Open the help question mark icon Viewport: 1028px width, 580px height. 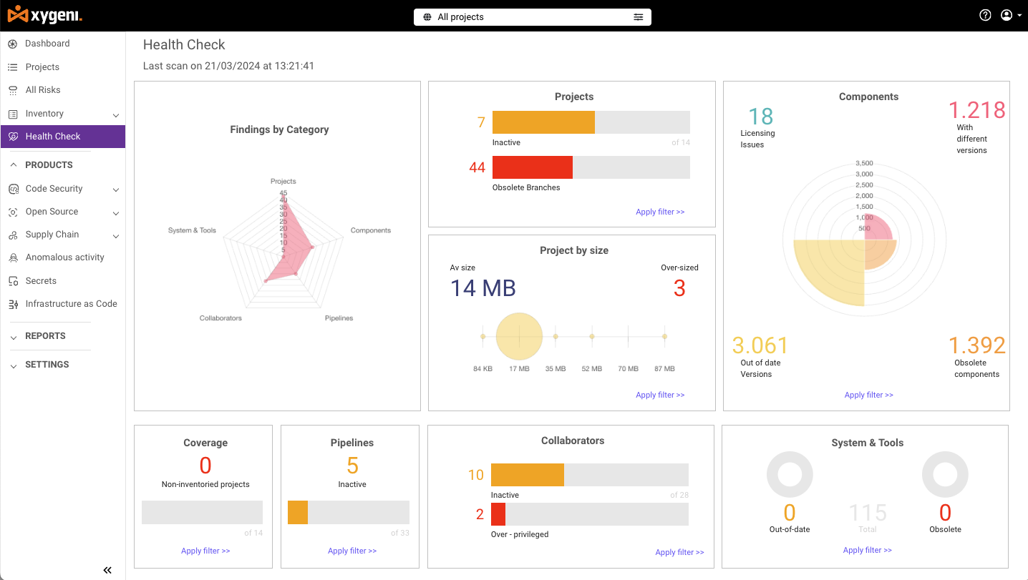(x=985, y=14)
